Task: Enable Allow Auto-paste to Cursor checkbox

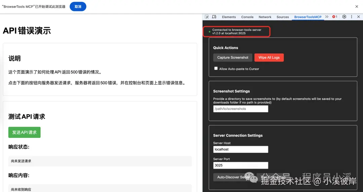Action: [x=216, y=68]
